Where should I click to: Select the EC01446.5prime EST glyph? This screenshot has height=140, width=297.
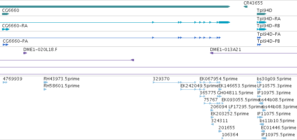[263, 131]
